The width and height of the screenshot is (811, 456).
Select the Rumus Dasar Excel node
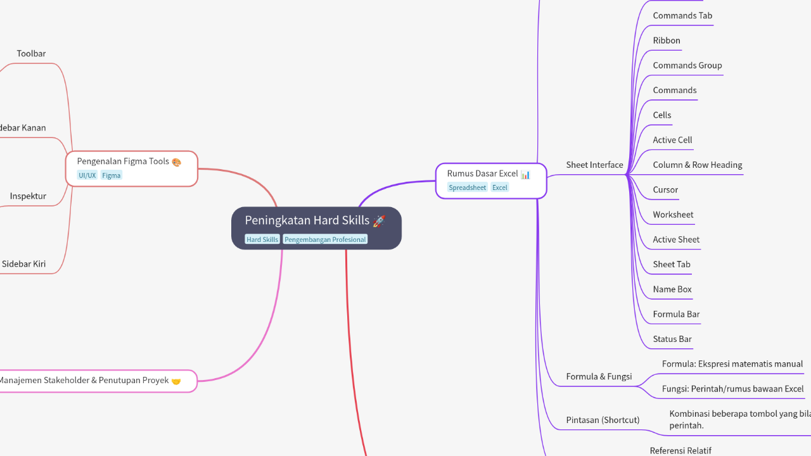[491, 180]
